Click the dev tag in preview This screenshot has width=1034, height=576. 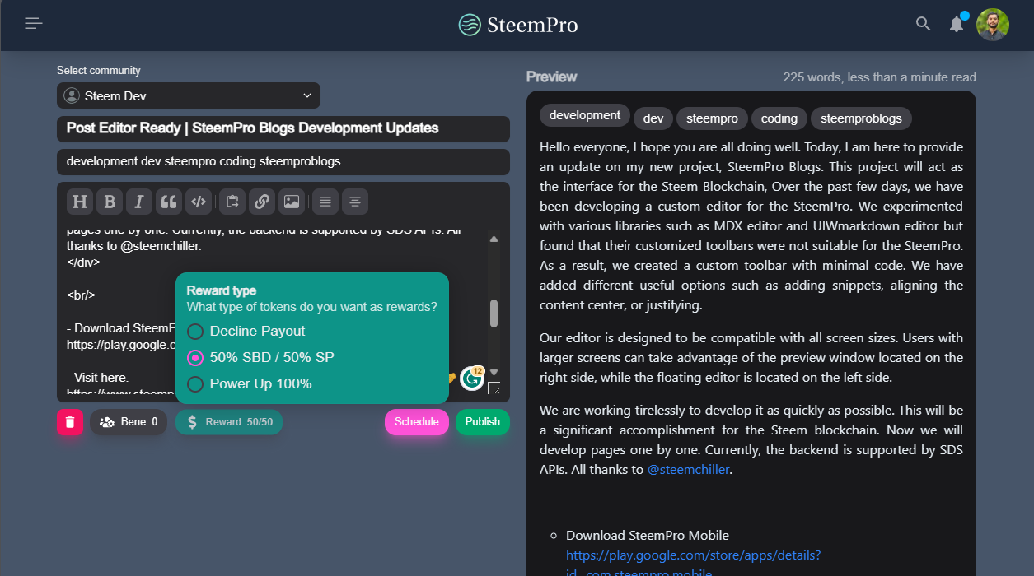tap(653, 118)
